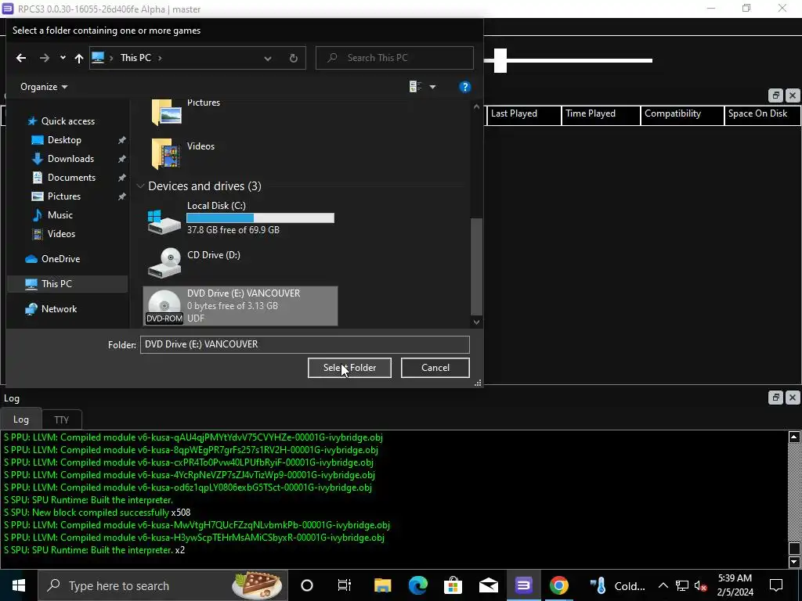The width and height of the screenshot is (802, 601).
Task: Click the Search This PC field
Action: coord(395,58)
